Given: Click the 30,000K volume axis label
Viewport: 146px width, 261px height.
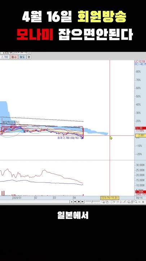Looking at the screenshot, I should (x=141, y=165).
